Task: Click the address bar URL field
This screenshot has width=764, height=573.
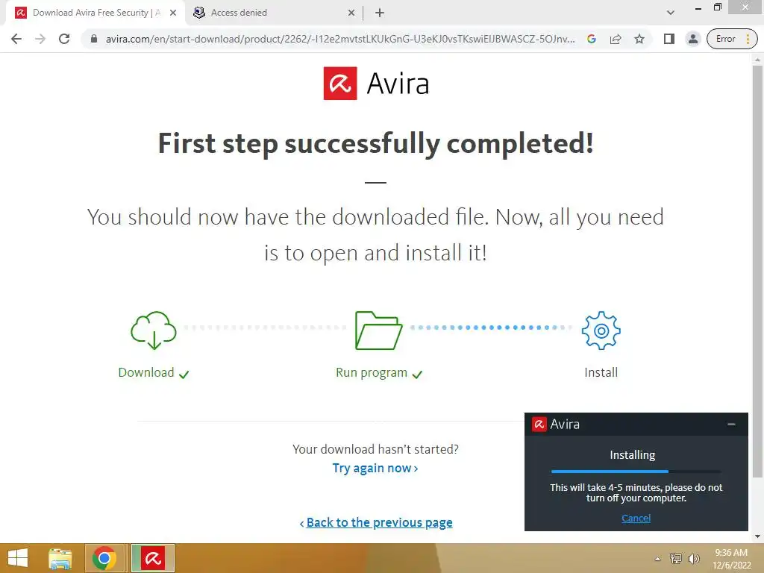Action: [x=340, y=39]
